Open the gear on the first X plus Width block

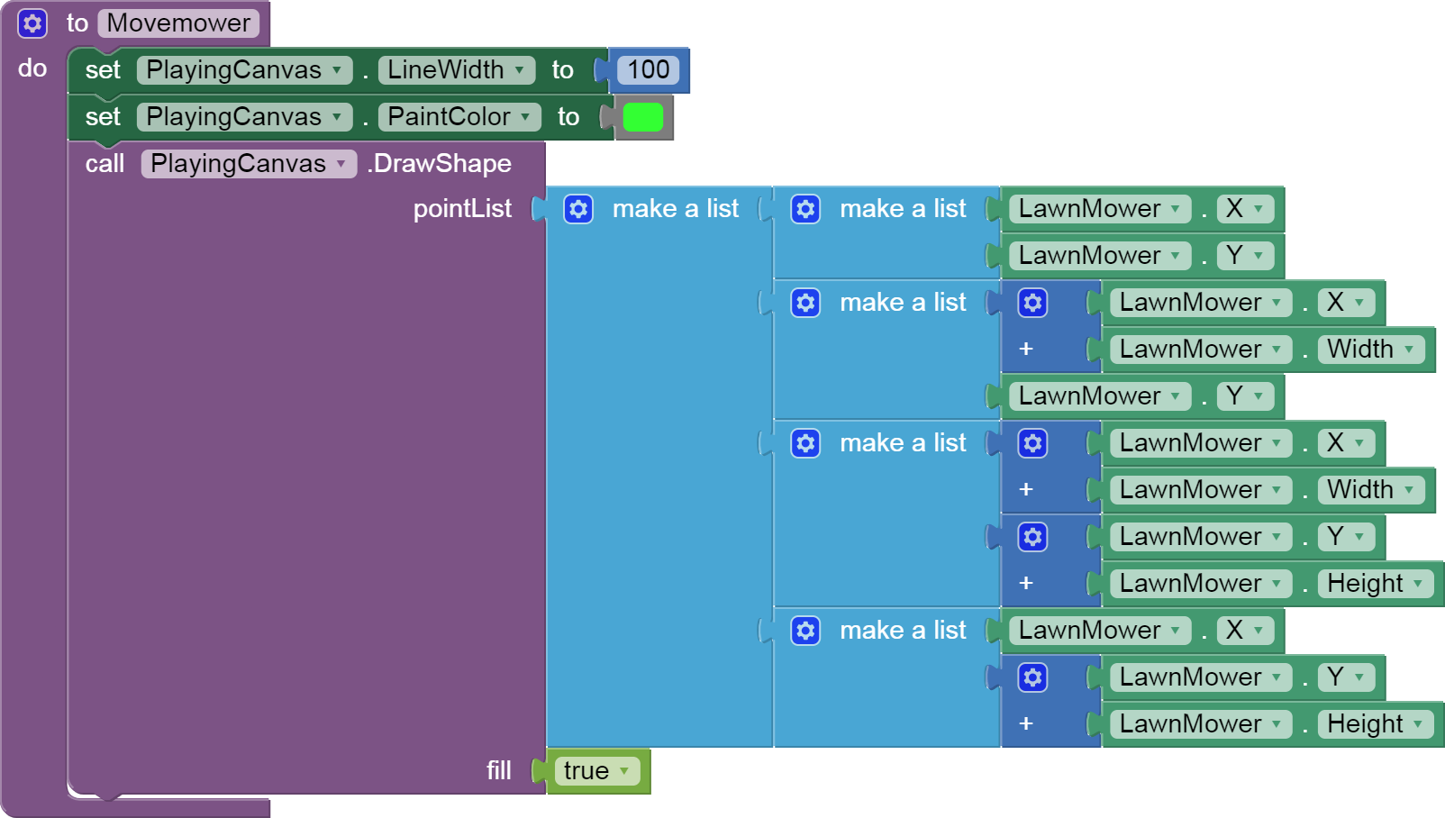click(x=1032, y=303)
